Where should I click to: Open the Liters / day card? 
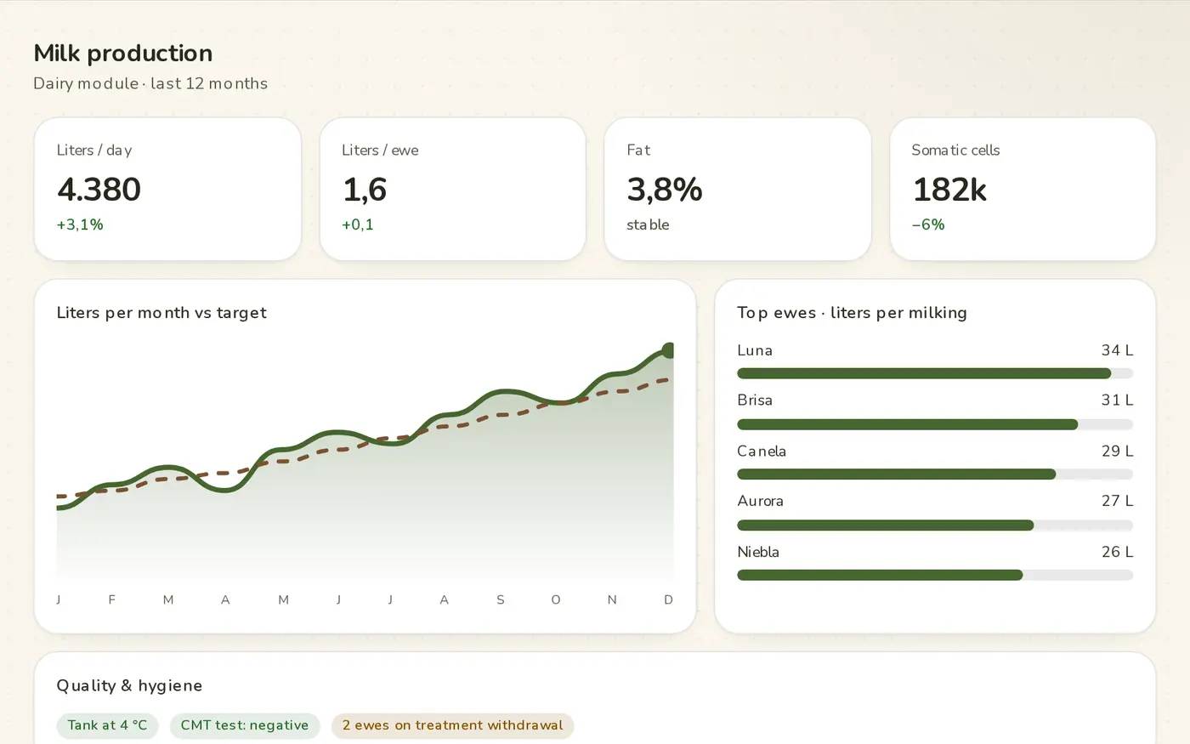pyautogui.click(x=167, y=189)
